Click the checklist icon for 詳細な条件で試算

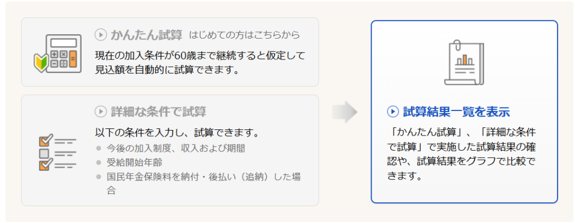point(57,152)
